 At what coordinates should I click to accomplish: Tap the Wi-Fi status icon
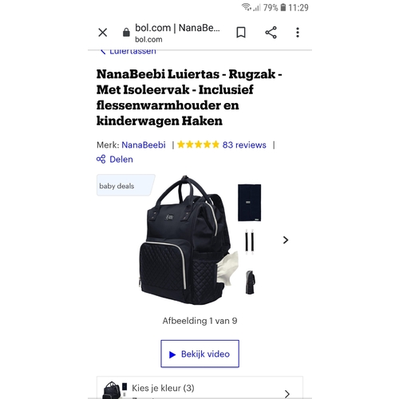(x=247, y=7)
